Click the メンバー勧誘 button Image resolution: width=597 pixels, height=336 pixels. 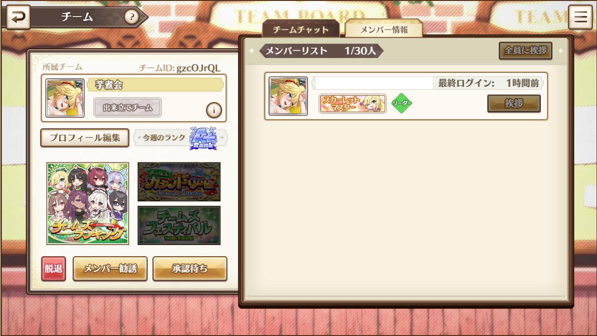click(110, 269)
